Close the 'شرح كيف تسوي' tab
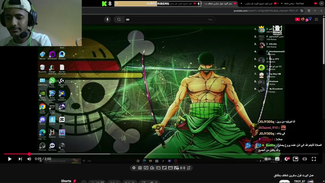 pos(241,4)
